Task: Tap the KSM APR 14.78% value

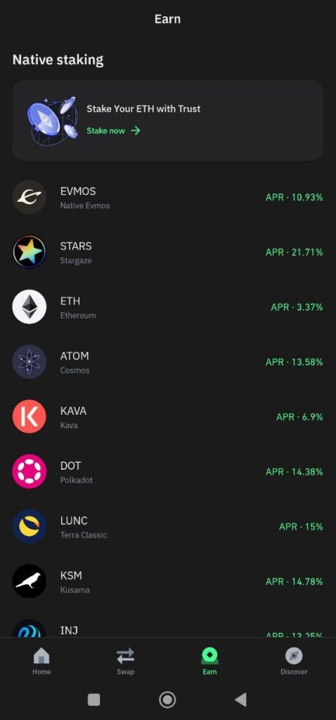Action: 295,581
